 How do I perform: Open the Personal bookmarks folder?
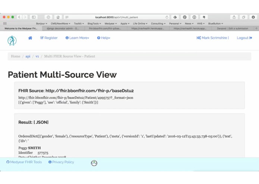[175, 23]
